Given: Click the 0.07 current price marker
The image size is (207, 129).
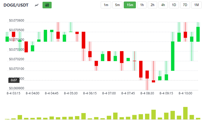Looking at the screenshot, I should point(14,80).
